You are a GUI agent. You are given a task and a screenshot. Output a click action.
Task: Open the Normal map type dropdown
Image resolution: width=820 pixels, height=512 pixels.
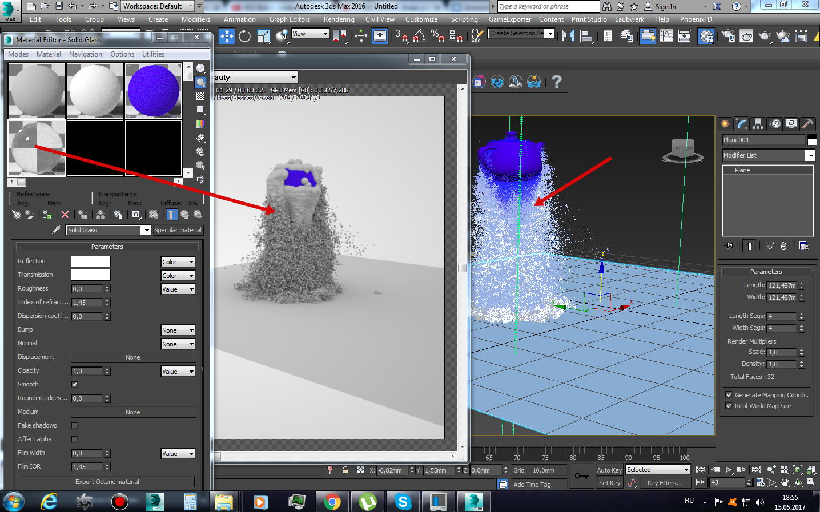178,344
